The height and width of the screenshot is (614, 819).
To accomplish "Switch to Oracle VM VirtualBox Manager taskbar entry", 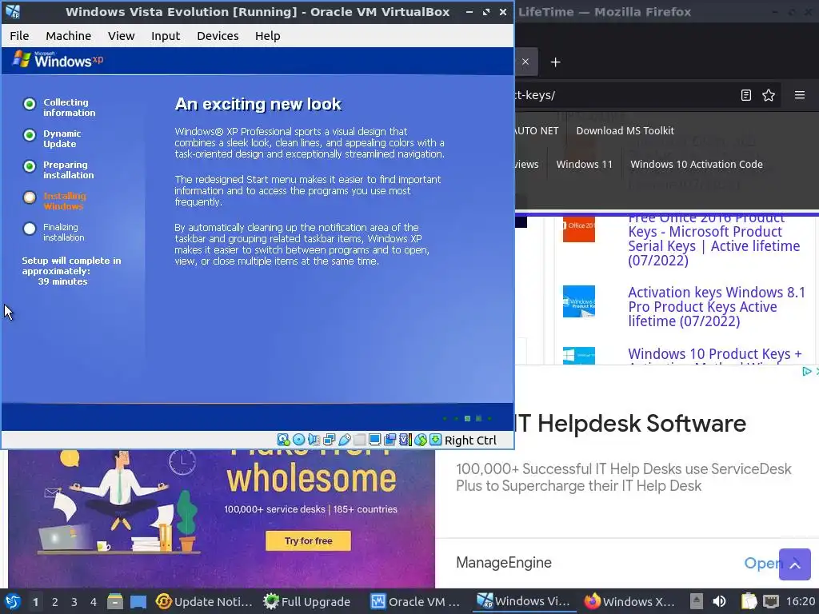I will (415, 601).
